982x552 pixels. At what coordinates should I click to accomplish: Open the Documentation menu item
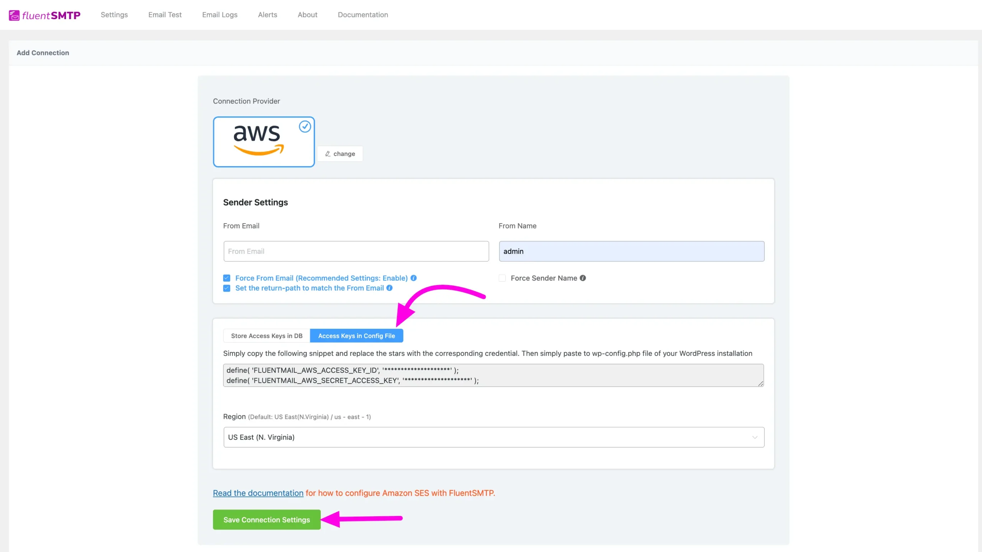363,15
